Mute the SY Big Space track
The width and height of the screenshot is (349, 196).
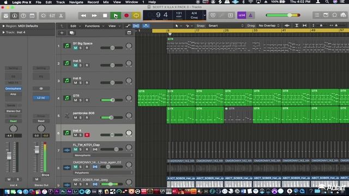coord(75,48)
